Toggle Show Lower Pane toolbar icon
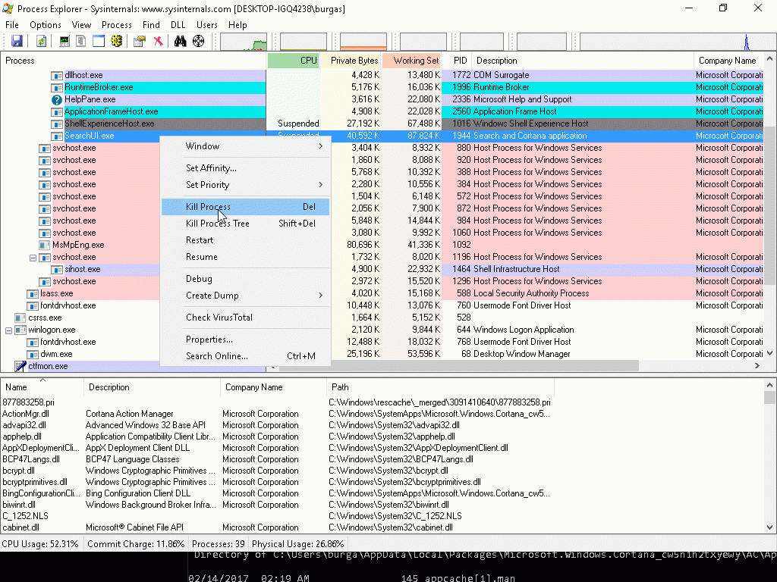 [99, 41]
